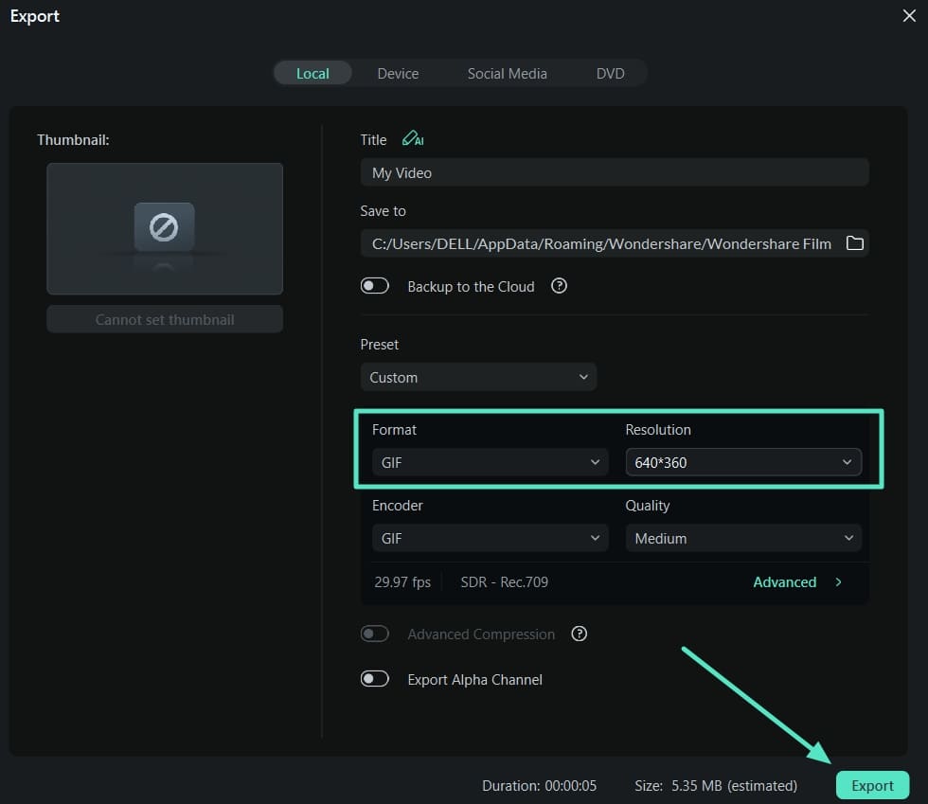The height and width of the screenshot is (804, 928).
Task: Open the Quality Medium dropdown
Action: point(743,538)
